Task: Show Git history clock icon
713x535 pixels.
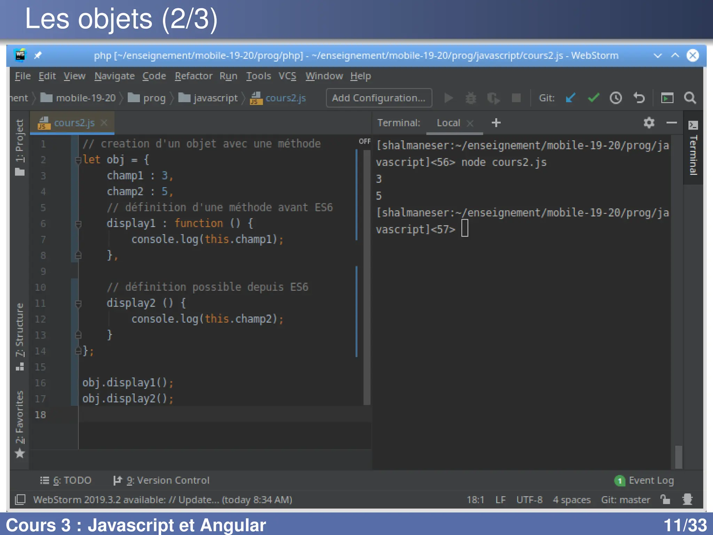Action: (x=616, y=98)
